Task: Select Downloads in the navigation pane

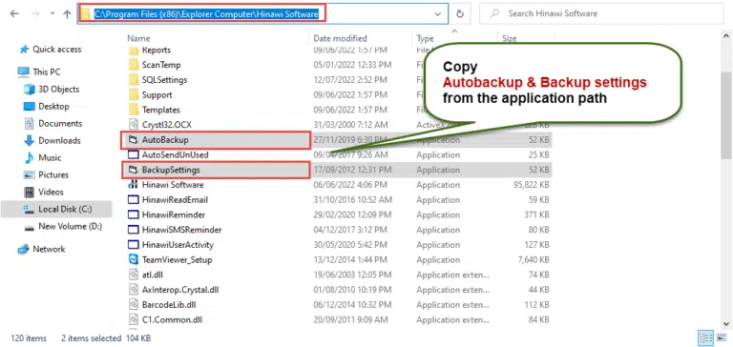Action: coord(59,140)
